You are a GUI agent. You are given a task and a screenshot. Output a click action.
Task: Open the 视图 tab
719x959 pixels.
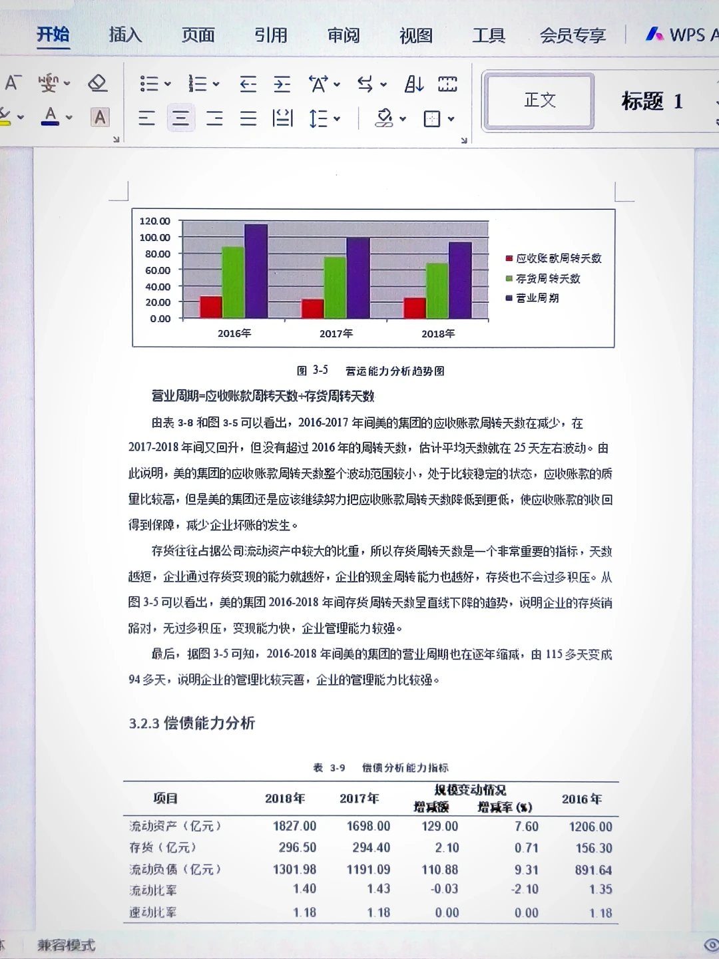click(416, 35)
